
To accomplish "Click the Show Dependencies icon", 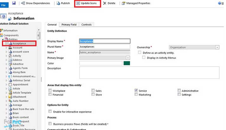I will click(23, 3).
